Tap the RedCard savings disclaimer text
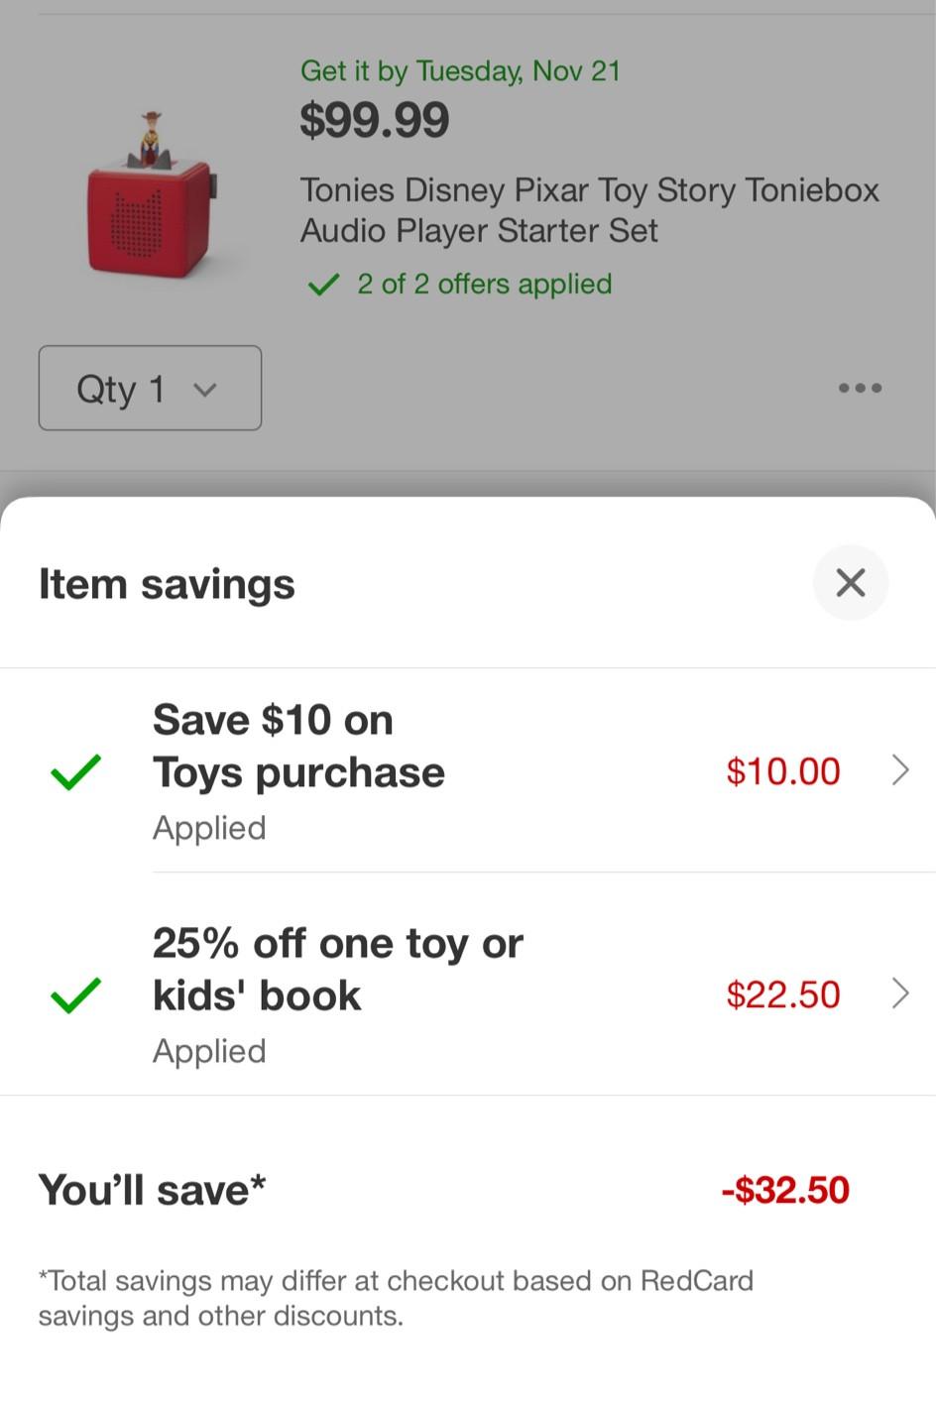The width and height of the screenshot is (936, 1404). point(396,1298)
